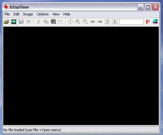
Task: Select the Cut scissors icon
Action: point(39,22)
